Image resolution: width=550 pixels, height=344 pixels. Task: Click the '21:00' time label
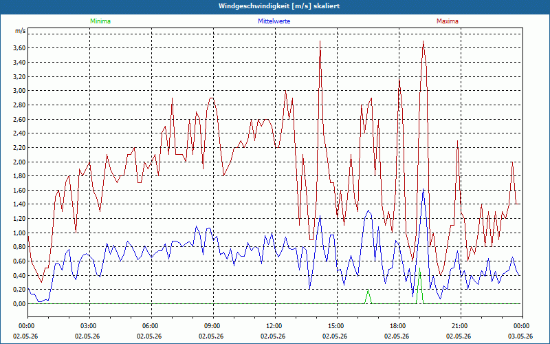461,325
